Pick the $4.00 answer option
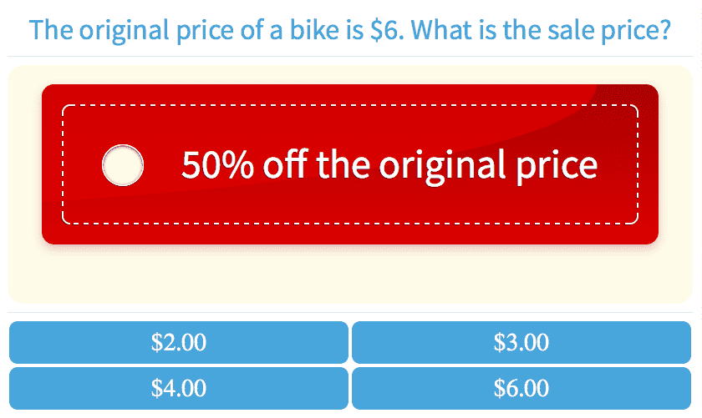This screenshot has height=418, width=702. (178, 388)
